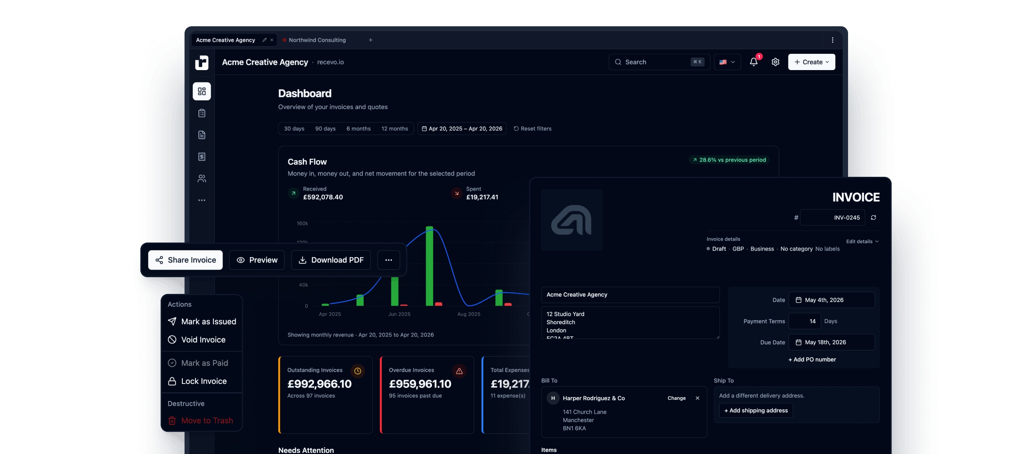The width and height of the screenshot is (1032, 454).
Task: Open the expenses receipt icon in sidebar
Action: click(201, 156)
